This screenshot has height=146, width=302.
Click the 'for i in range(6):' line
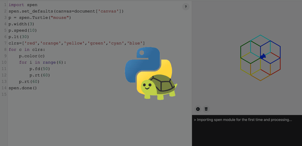(42, 62)
